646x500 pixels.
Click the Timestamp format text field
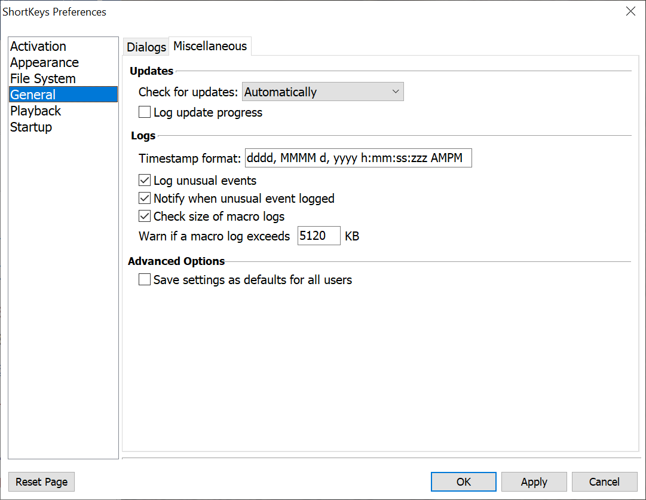357,158
